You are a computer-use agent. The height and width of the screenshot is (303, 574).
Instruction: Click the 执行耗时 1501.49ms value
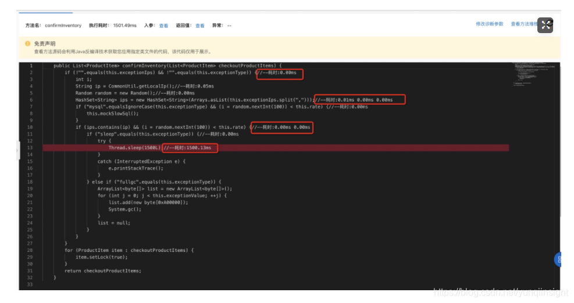pyautogui.click(x=125, y=26)
